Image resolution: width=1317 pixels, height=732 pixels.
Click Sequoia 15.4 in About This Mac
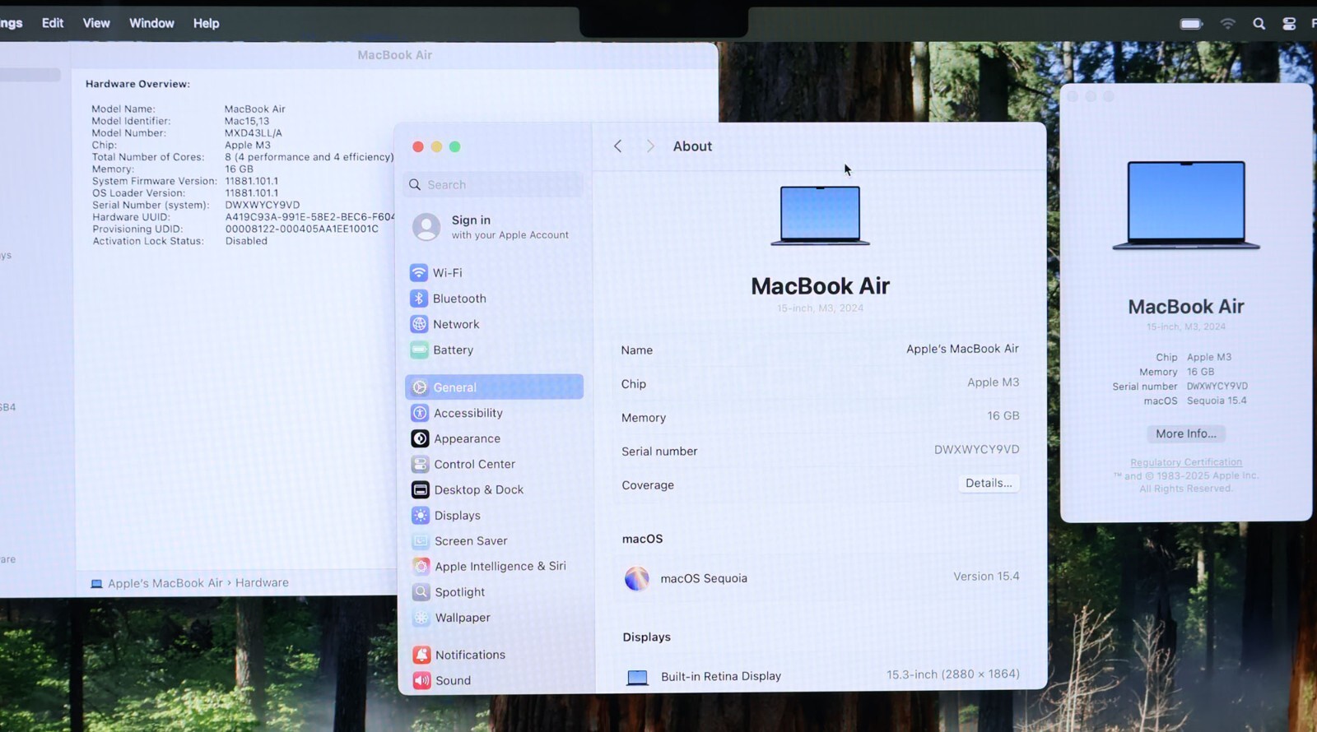[x=1217, y=401]
